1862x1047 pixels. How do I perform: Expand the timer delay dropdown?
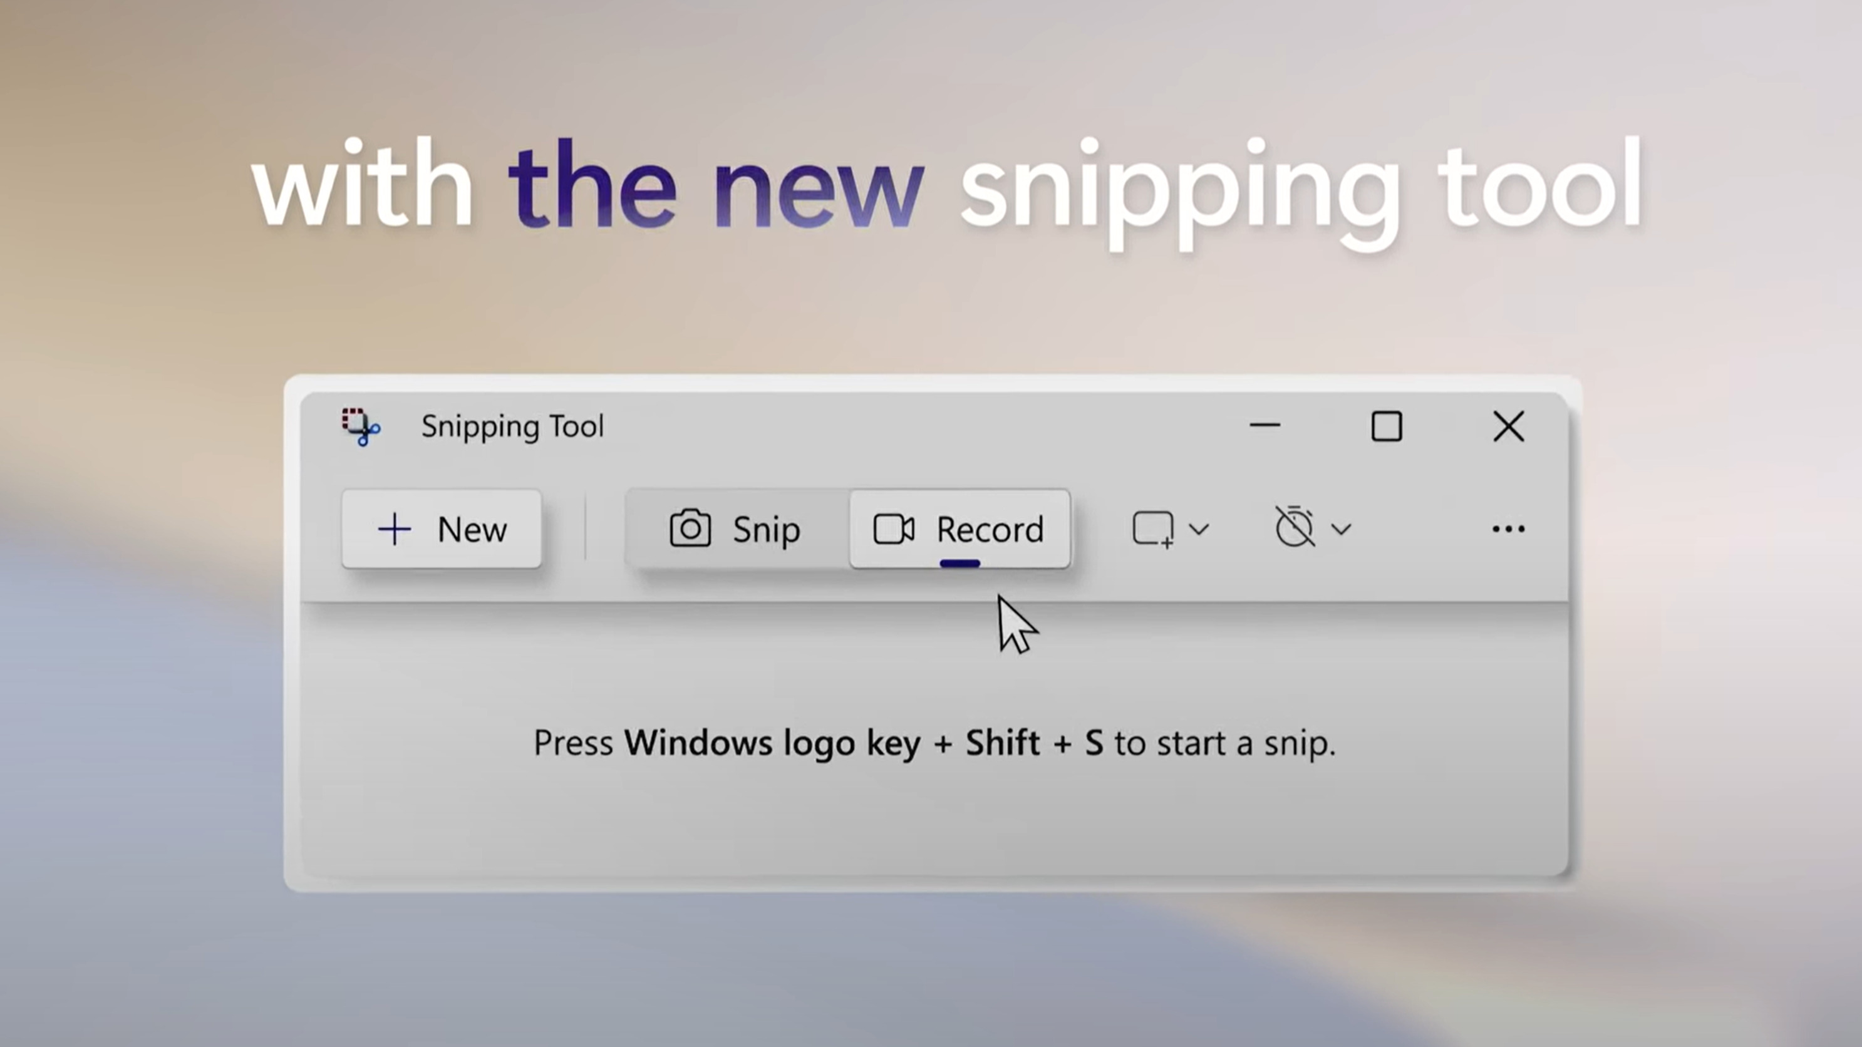pos(1340,528)
